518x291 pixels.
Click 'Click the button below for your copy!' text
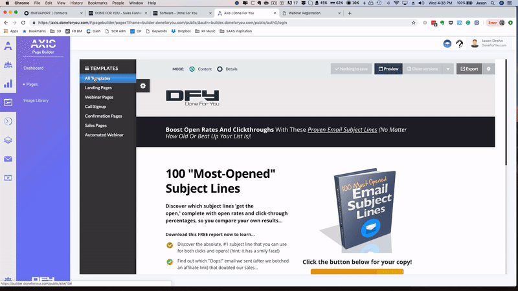357,262
